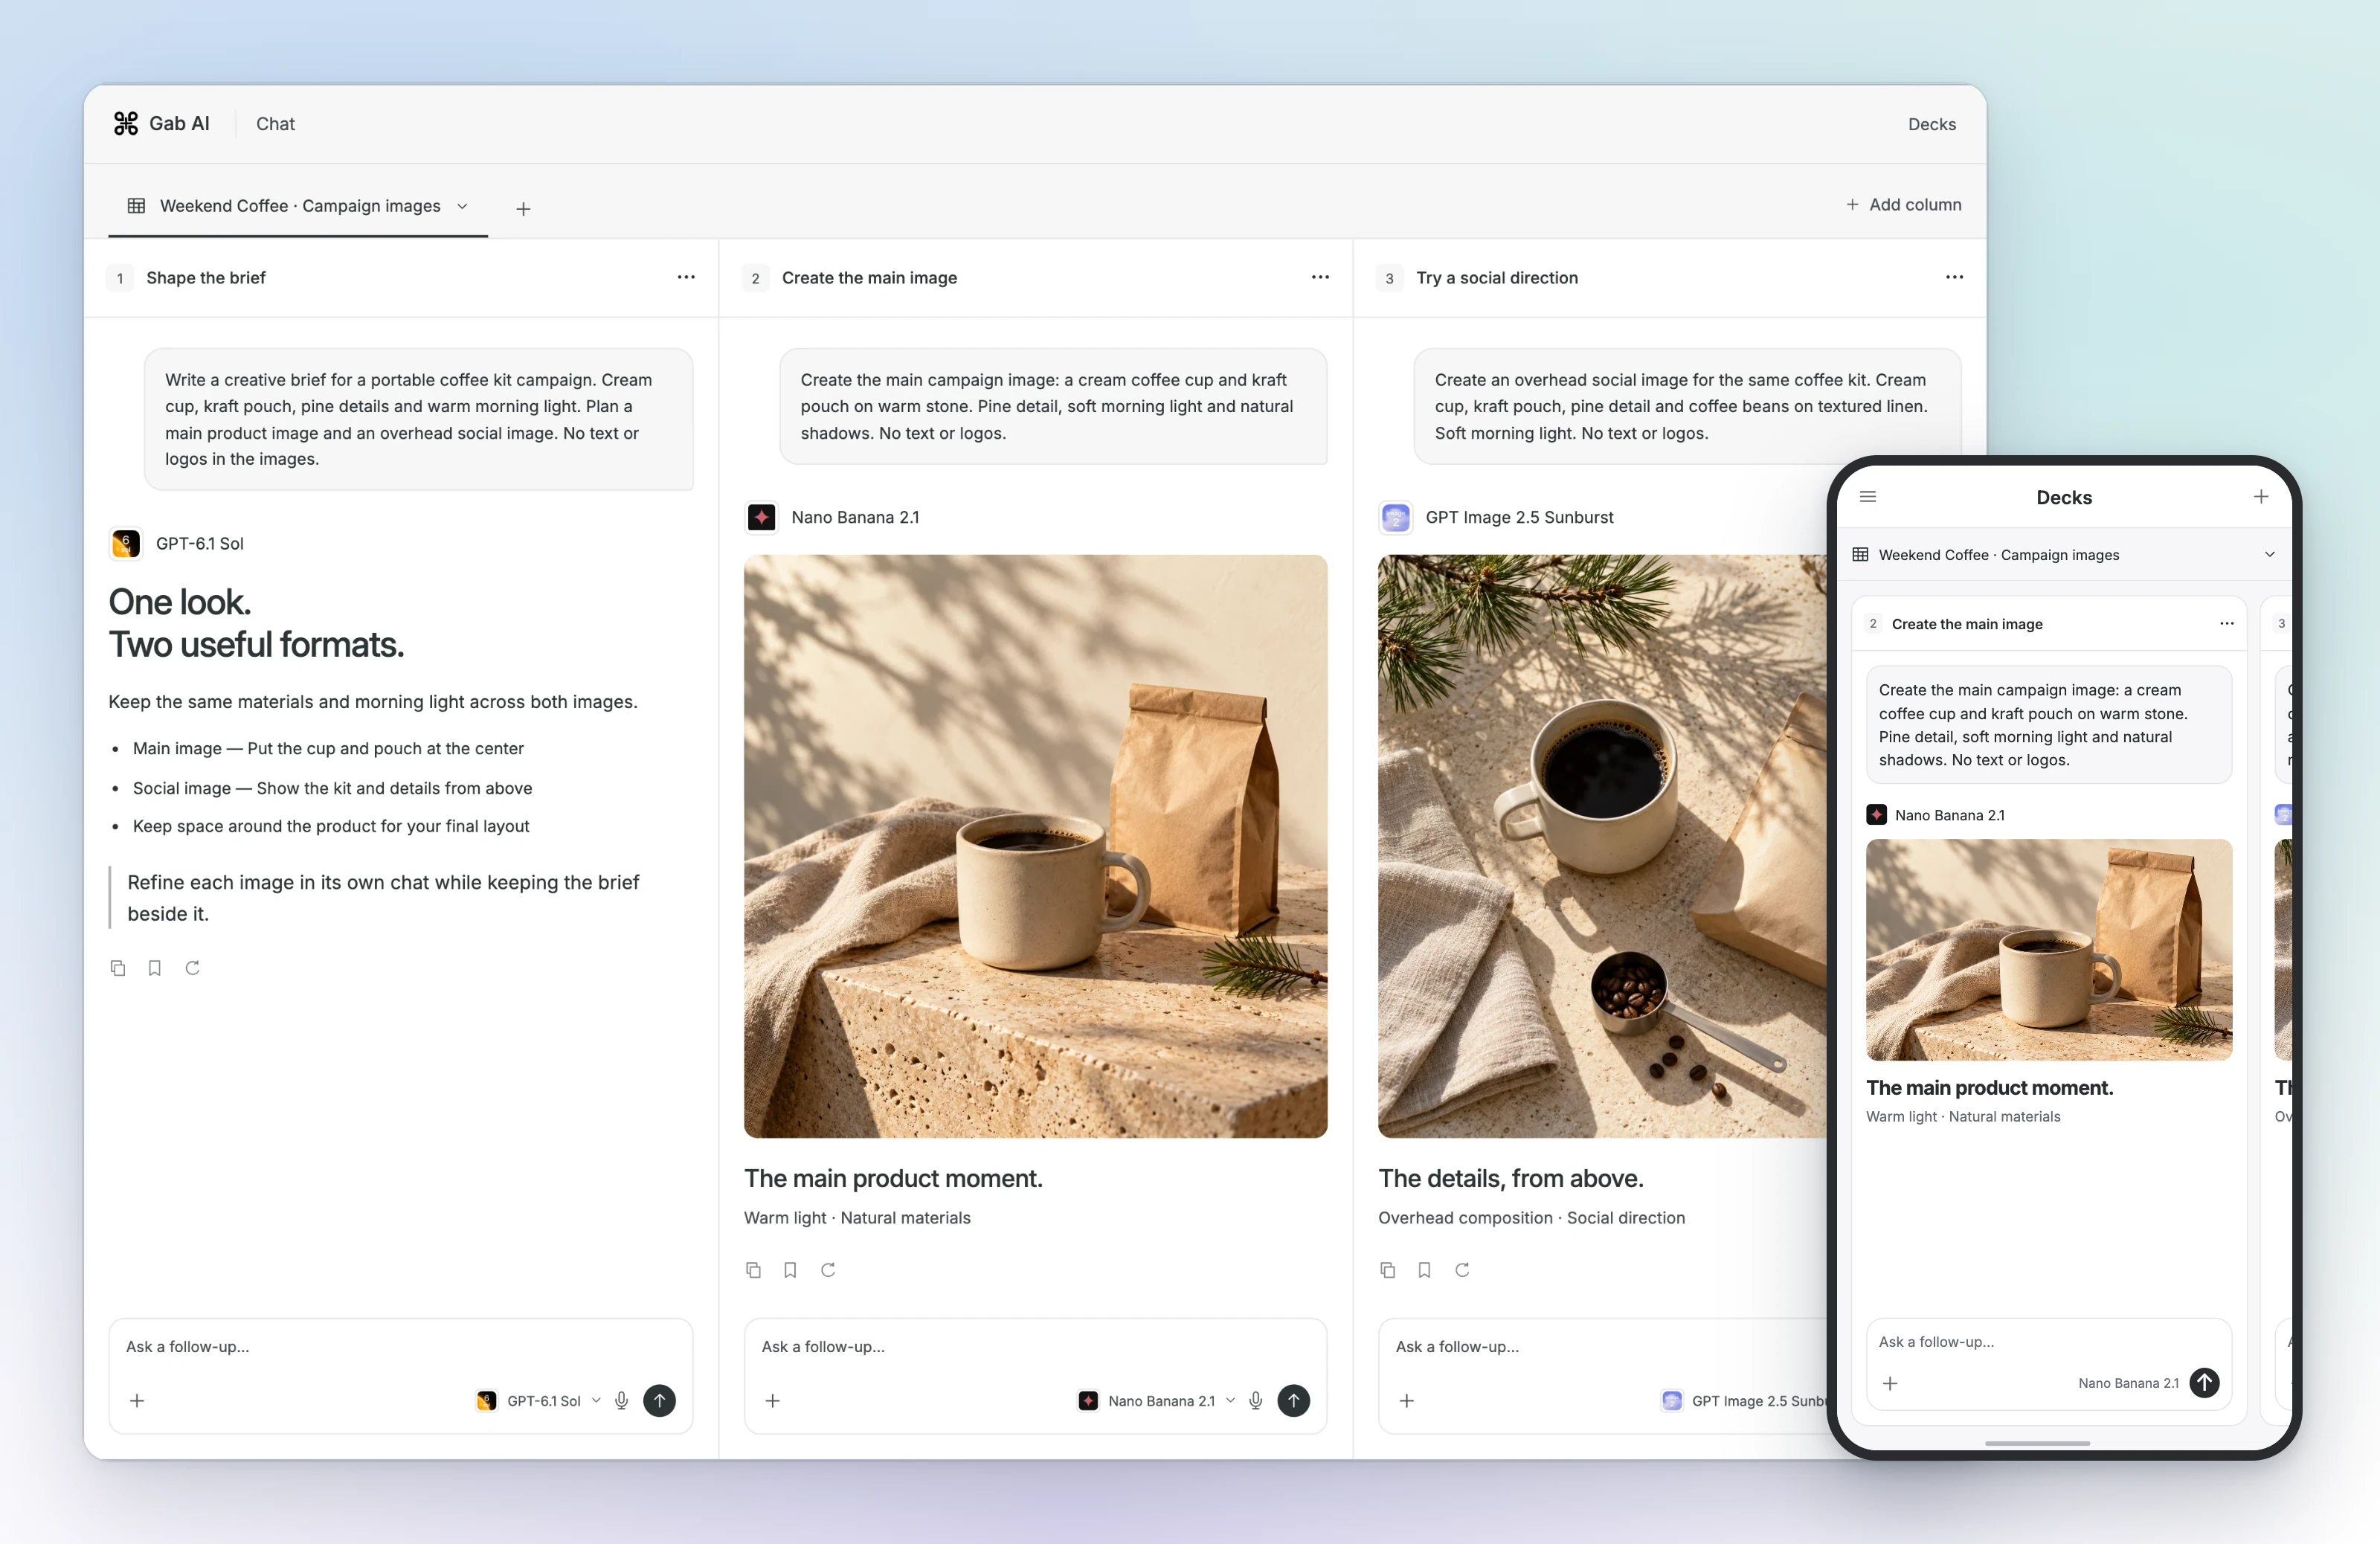Switch to the Chat tab
The height and width of the screenshot is (1544, 2380).
click(275, 124)
